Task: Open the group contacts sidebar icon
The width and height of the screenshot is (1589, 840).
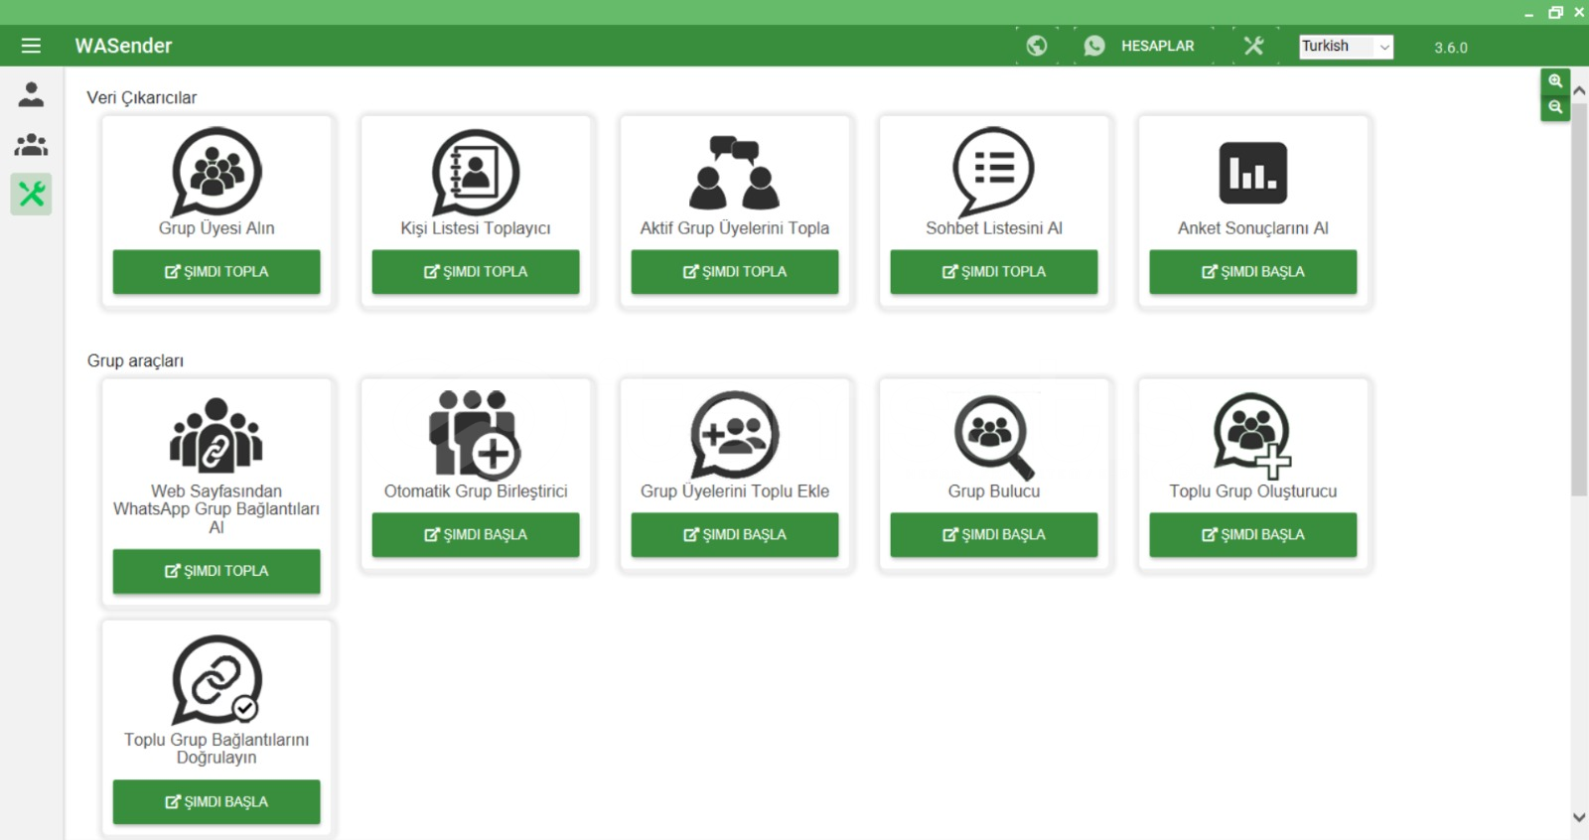Action: pos(31,145)
